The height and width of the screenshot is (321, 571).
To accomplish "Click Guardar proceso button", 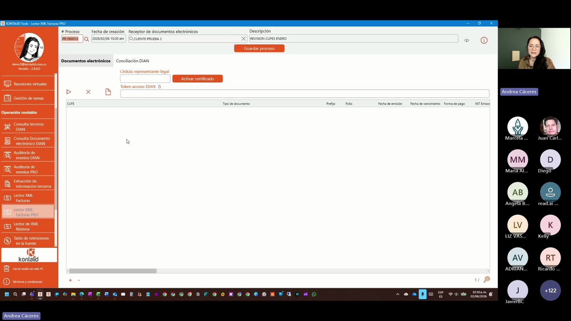I will tap(259, 49).
